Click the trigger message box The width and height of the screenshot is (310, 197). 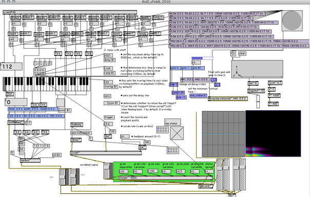[x=109, y=117]
